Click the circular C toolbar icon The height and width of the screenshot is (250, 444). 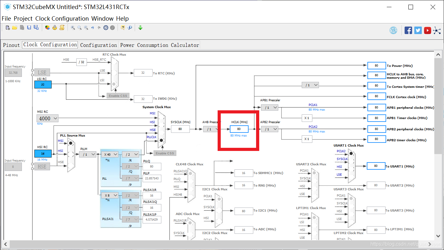pyautogui.click(x=106, y=28)
